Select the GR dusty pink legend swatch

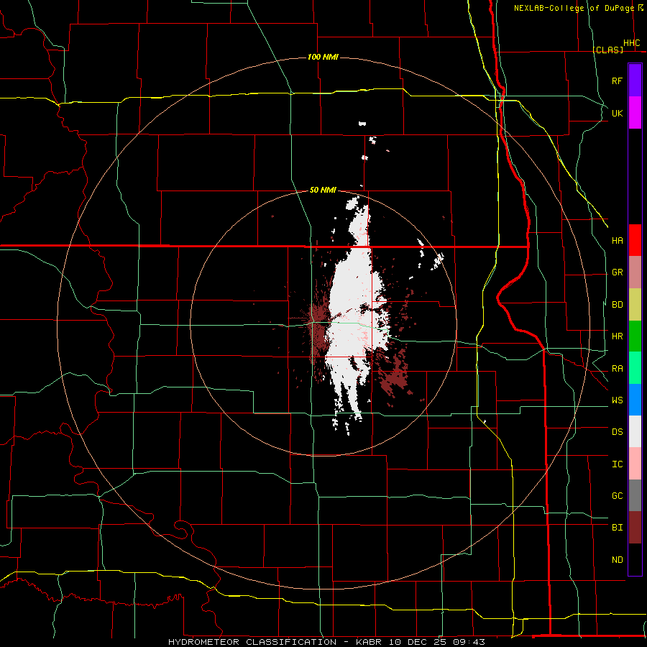pyautogui.click(x=635, y=272)
